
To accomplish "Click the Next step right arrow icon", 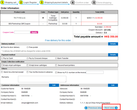I will click(x=116, y=108).
